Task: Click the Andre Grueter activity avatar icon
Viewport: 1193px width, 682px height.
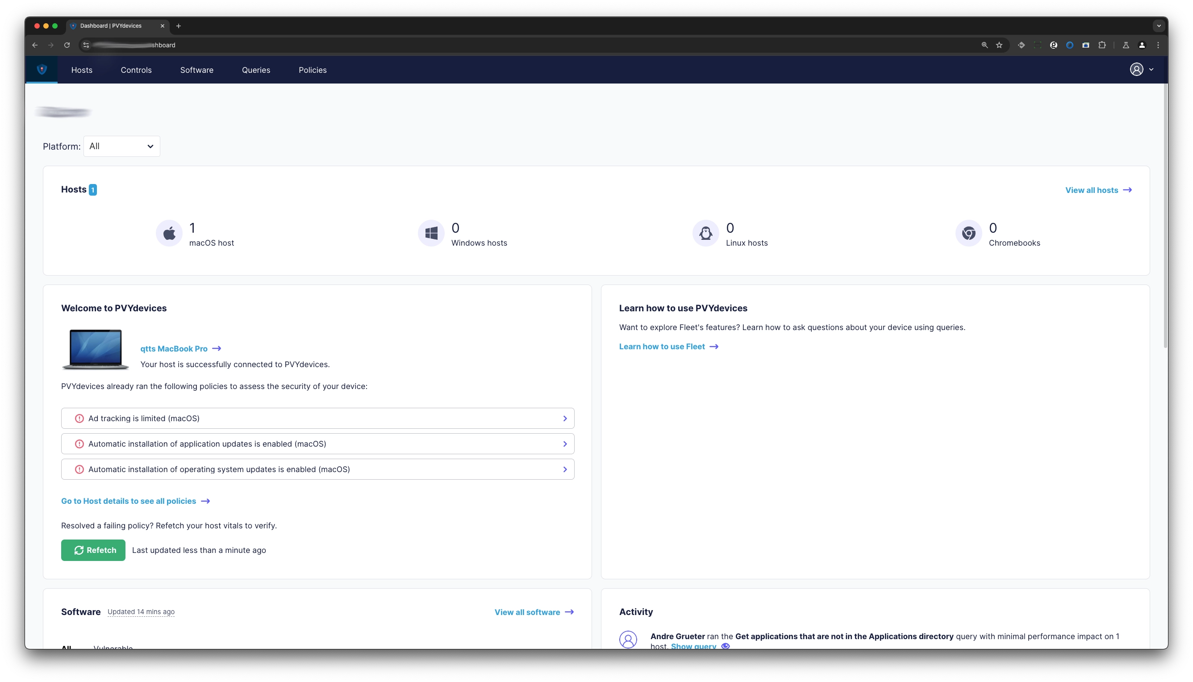Action: point(627,640)
